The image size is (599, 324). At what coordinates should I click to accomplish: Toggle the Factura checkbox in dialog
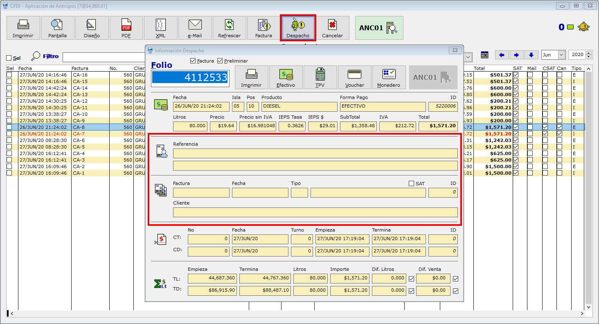coord(193,61)
